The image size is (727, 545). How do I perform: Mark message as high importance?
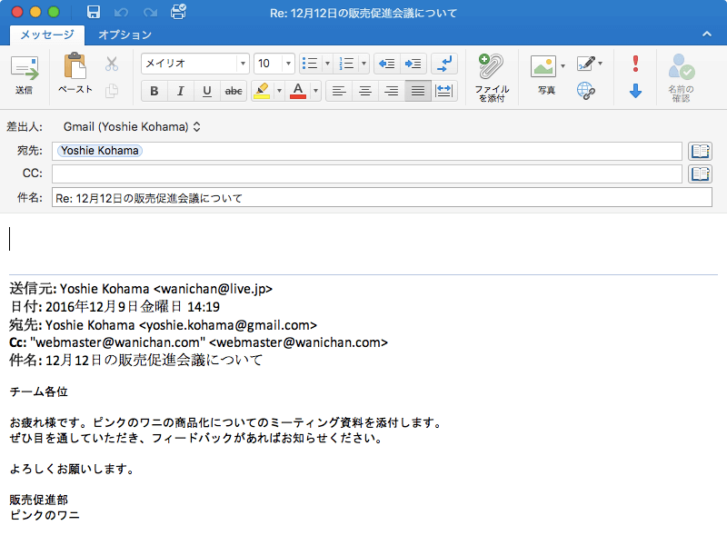coord(635,64)
